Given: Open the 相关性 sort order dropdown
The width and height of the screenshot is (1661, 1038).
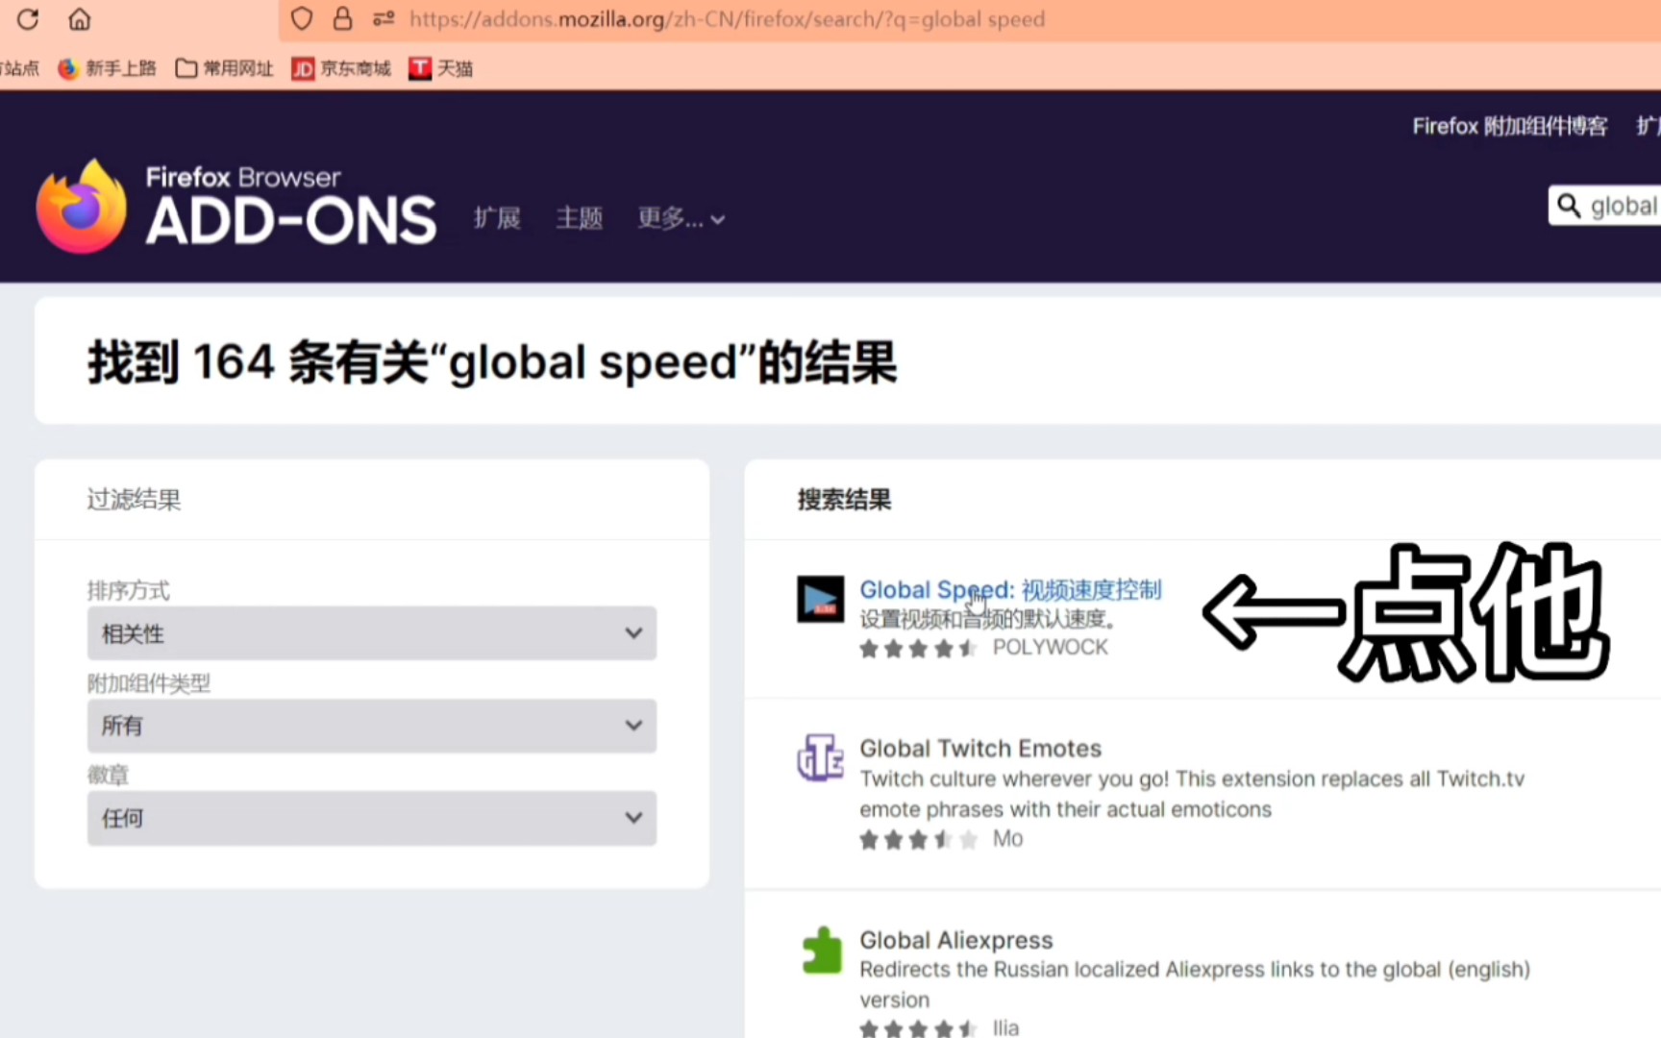Looking at the screenshot, I should pyautogui.click(x=372, y=633).
